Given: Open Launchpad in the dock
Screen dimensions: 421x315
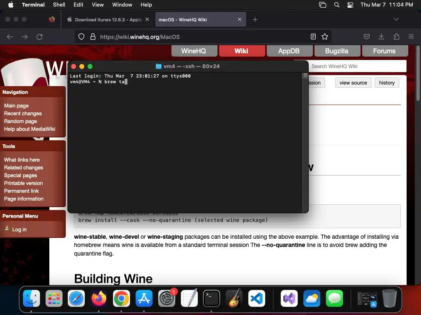Looking at the screenshot, I should pos(54,298).
